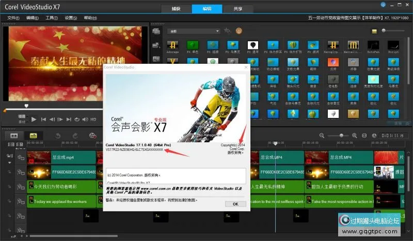Switch to storyboard view

click(x=14, y=135)
